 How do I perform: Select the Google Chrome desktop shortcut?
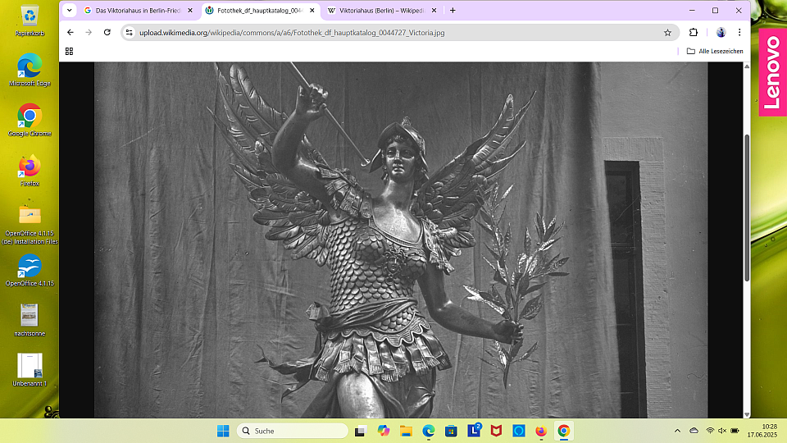(x=30, y=120)
